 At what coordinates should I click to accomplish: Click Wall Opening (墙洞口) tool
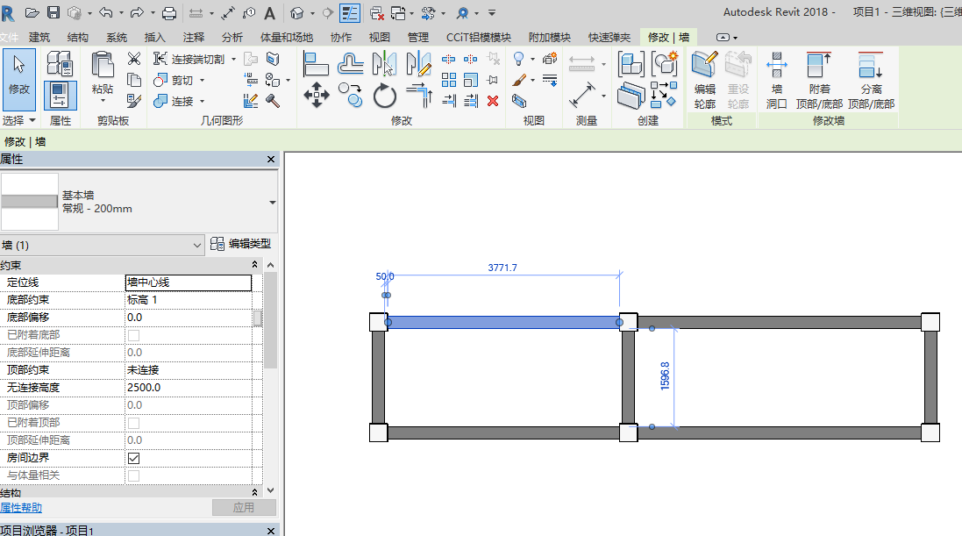(777, 81)
